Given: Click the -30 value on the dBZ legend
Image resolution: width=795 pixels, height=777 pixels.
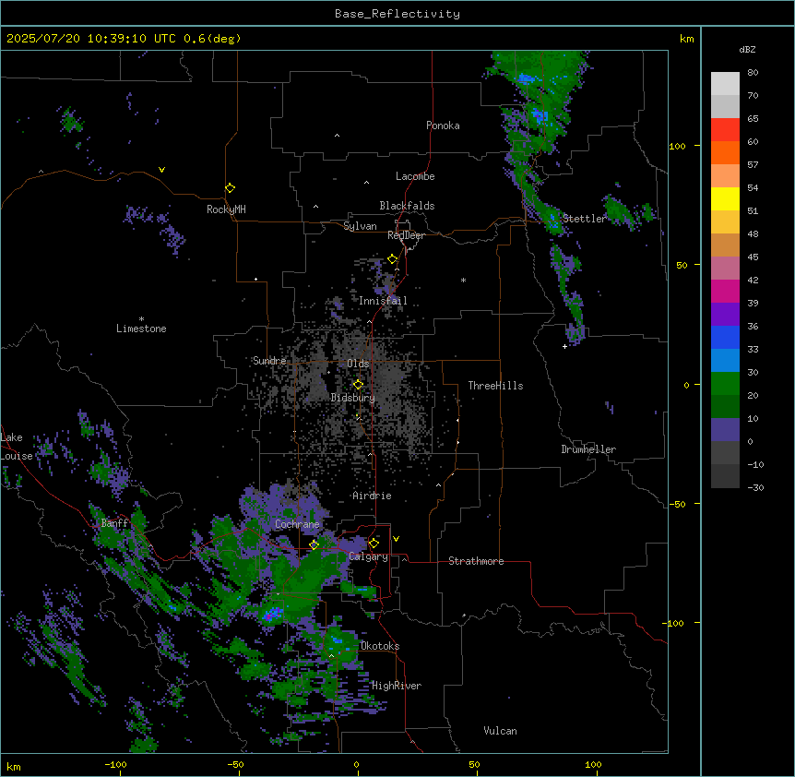Looking at the screenshot, I should coord(755,487).
